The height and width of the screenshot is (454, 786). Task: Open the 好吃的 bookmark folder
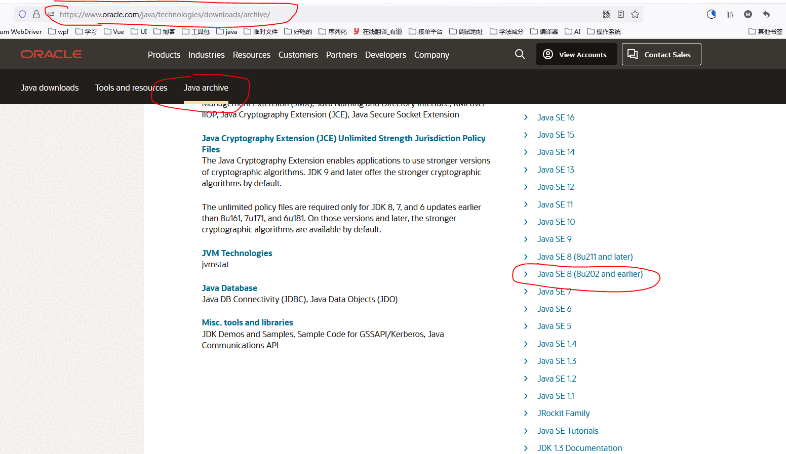pyautogui.click(x=298, y=31)
